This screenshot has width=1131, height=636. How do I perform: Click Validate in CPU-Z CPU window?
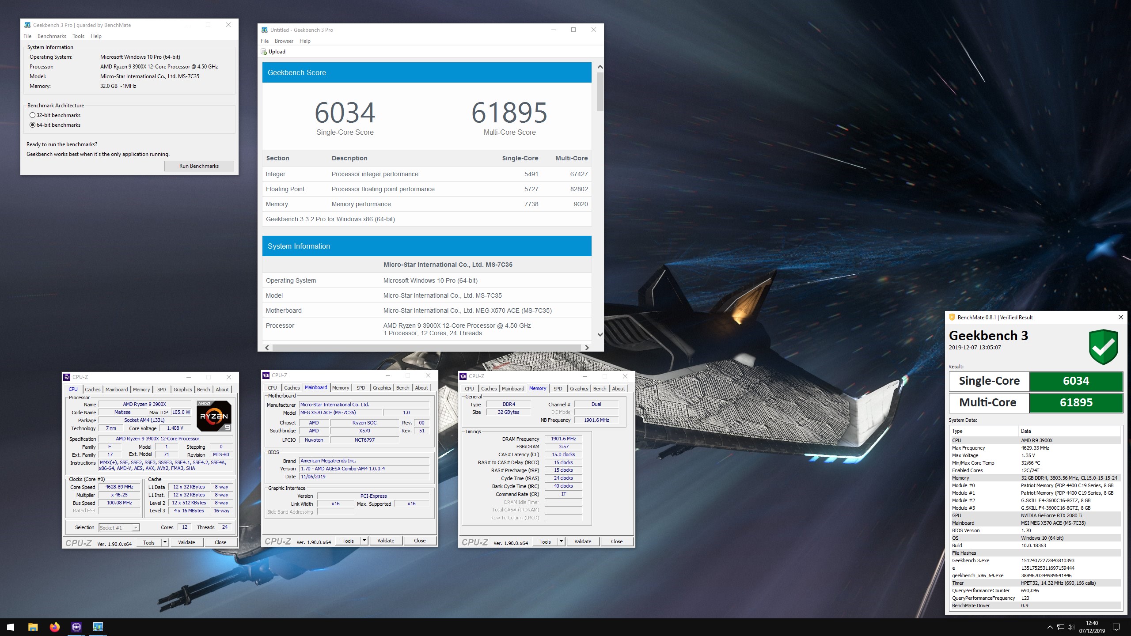tap(186, 542)
